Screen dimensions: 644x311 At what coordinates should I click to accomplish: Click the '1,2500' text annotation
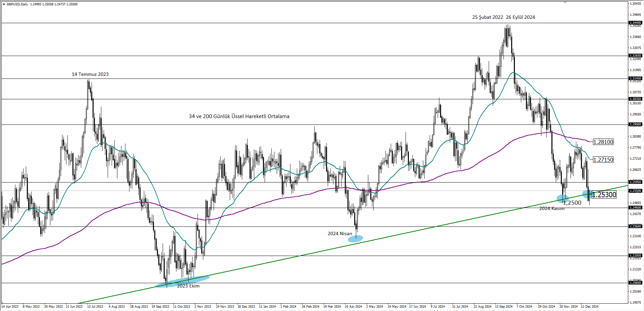pyautogui.click(x=572, y=203)
